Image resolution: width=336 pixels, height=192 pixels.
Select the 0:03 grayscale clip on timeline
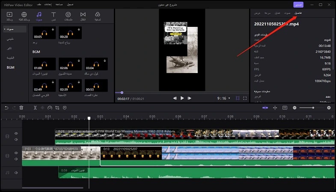pyautogui.click(x=61, y=156)
